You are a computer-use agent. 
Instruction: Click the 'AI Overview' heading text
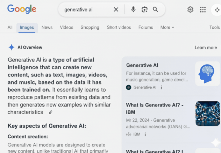(30, 48)
